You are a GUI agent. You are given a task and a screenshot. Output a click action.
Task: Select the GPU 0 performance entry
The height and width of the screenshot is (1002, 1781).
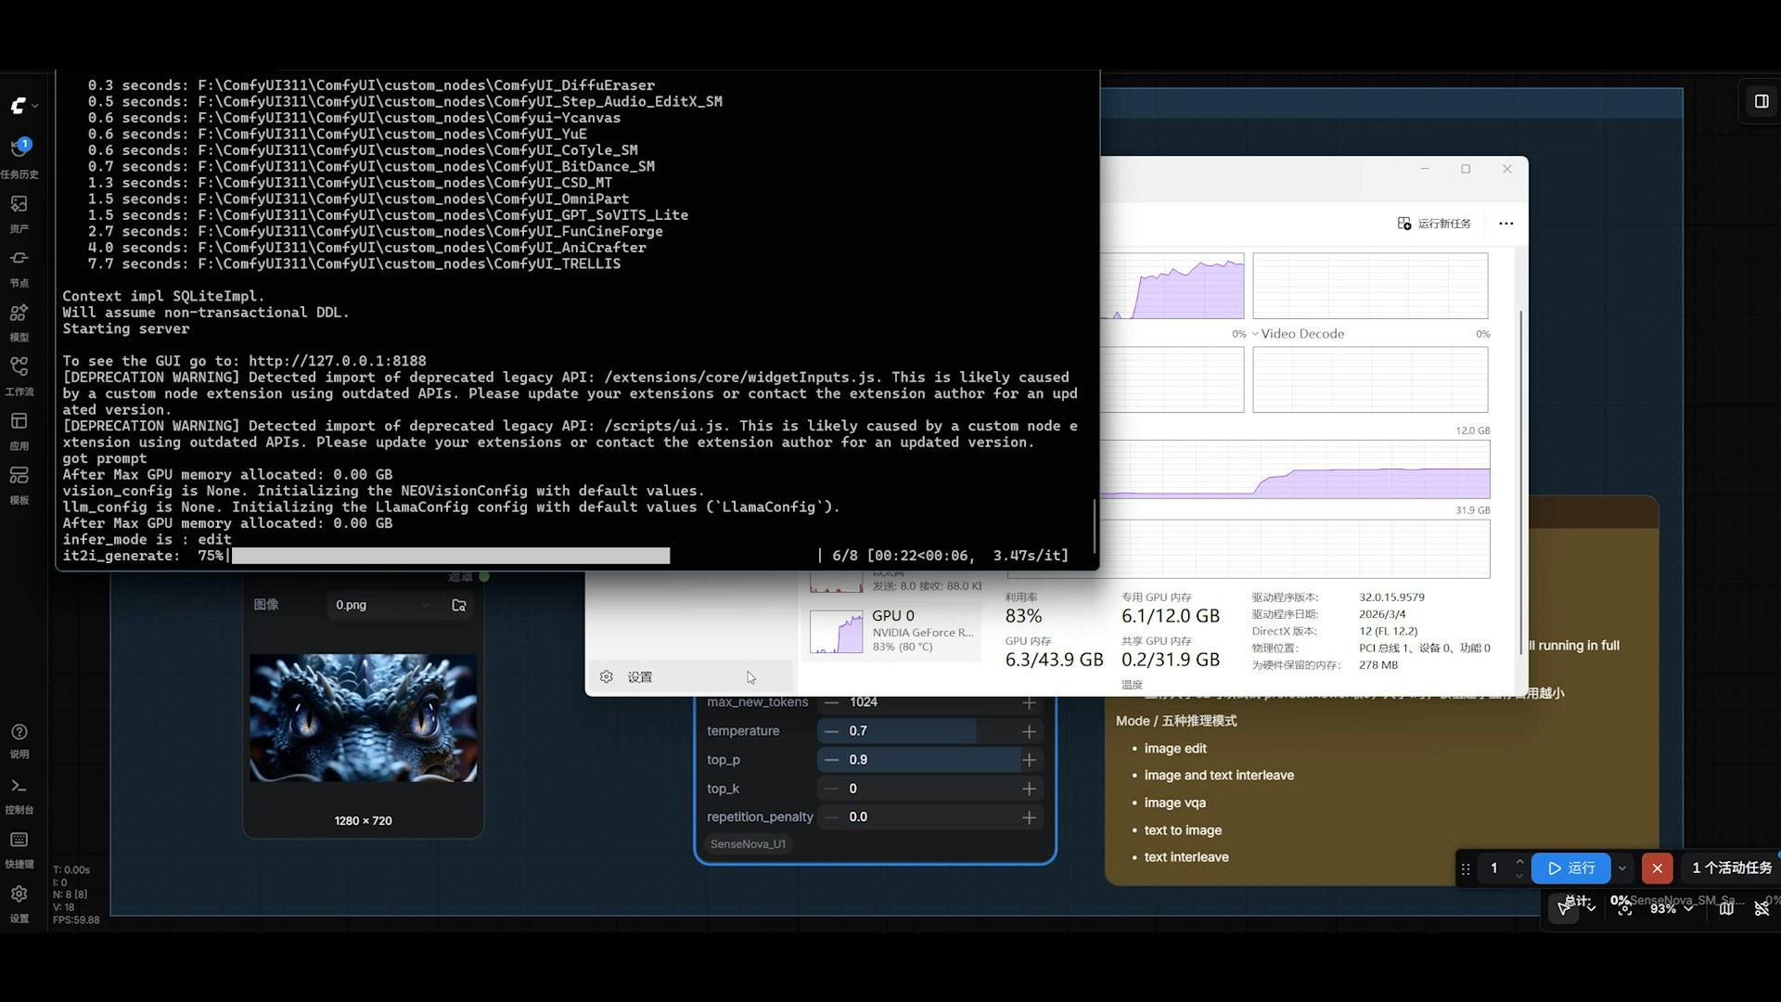[x=891, y=631]
